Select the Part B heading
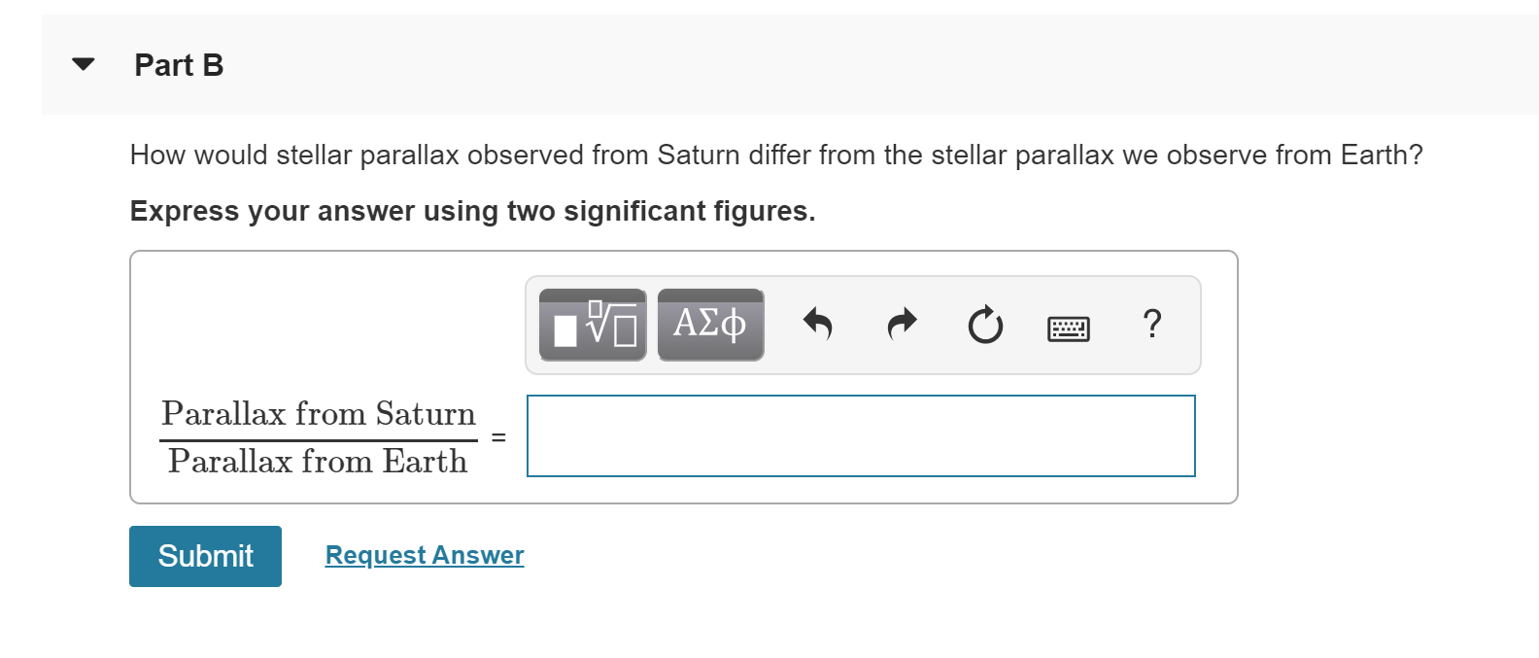This screenshot has width=1539, height=658. (x=179, y=65)
